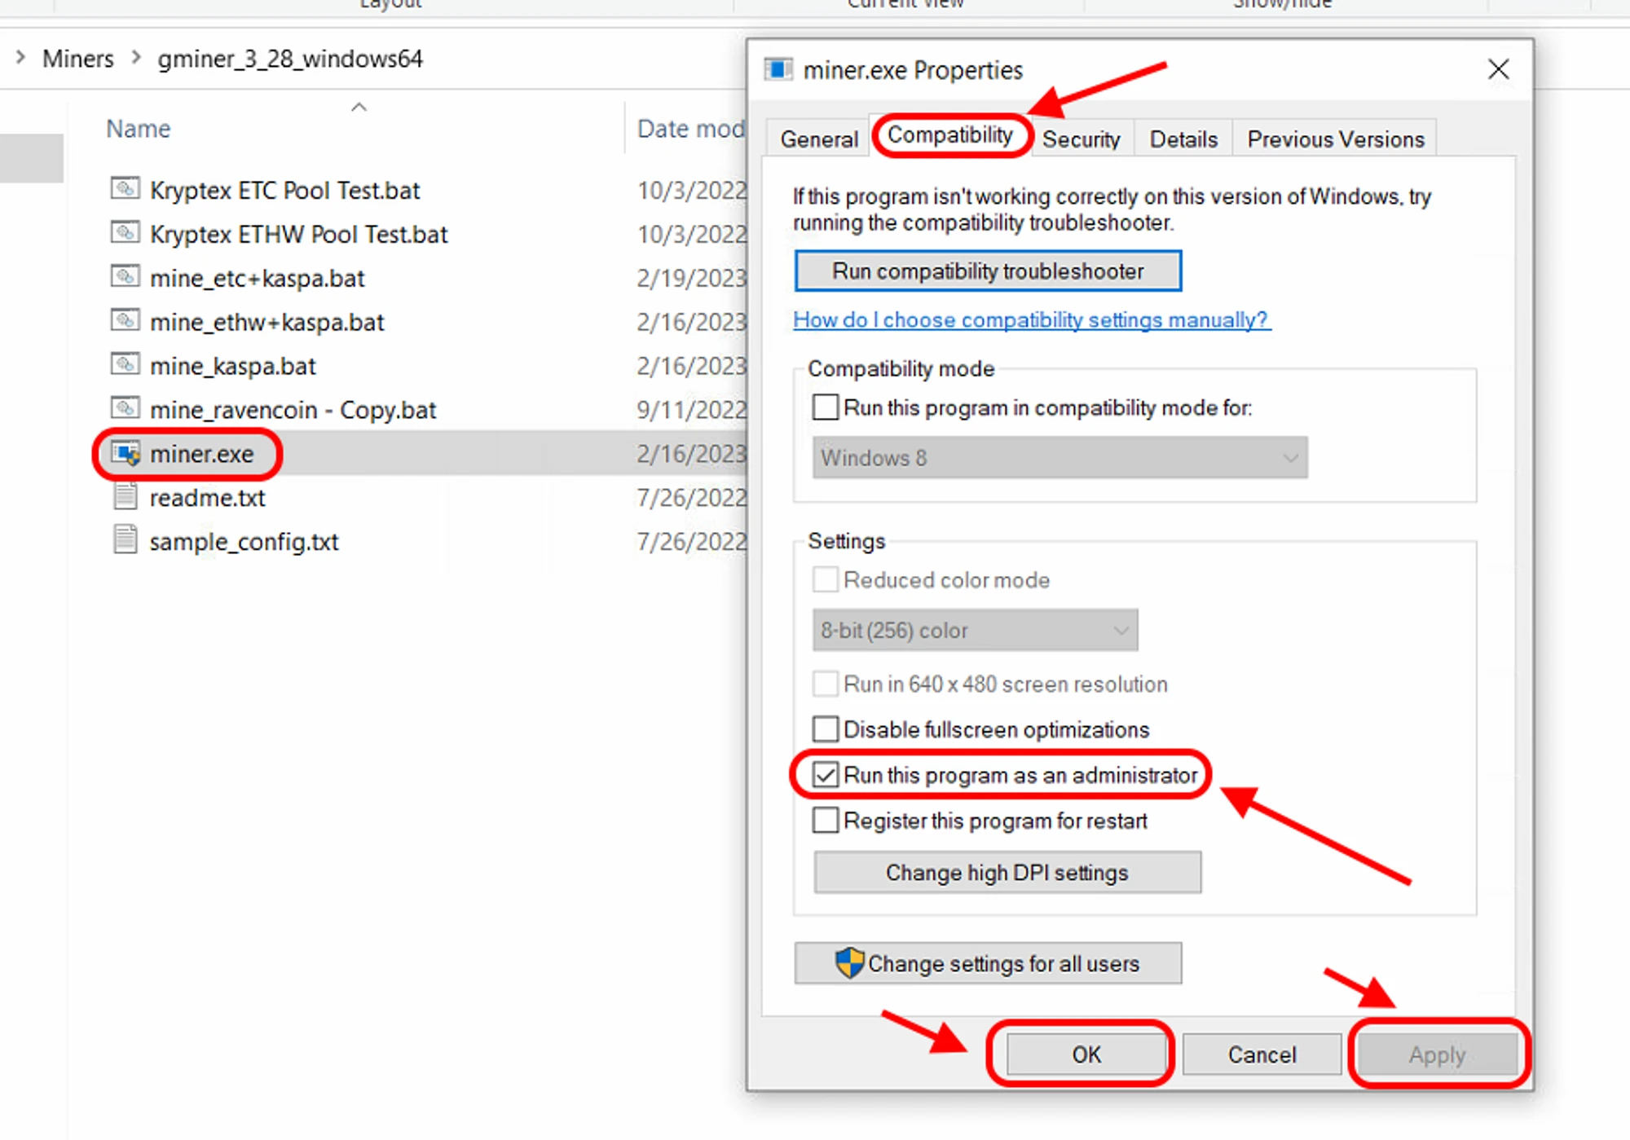Click the mine_ravencoin - Copy.bat icon
Image resolution: width=1630 pixels, height=1140 pixels.
point(125,408)
